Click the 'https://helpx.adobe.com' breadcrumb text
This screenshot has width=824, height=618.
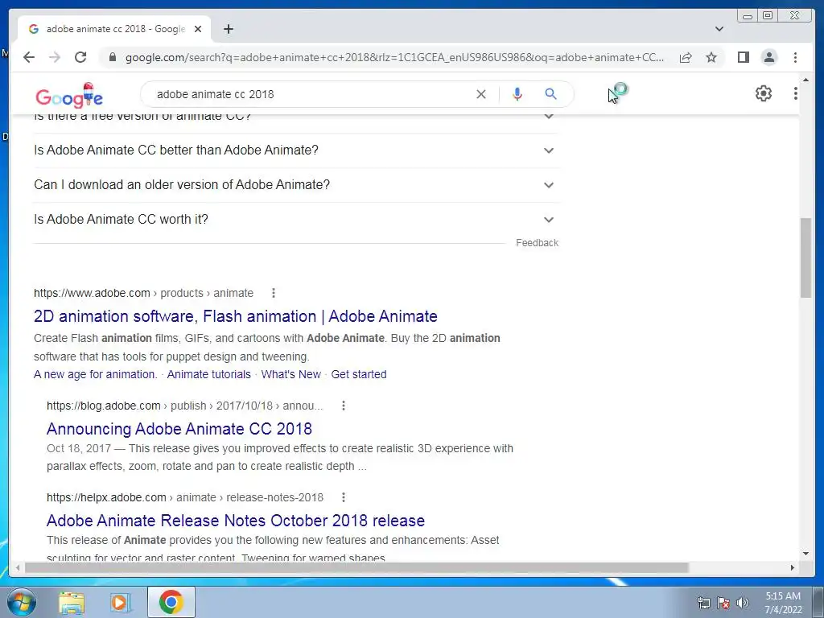pos(106,497)
